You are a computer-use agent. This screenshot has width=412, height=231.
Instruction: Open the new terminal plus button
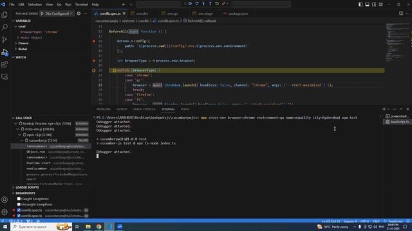pyautogui.click(x=384, y=109)
